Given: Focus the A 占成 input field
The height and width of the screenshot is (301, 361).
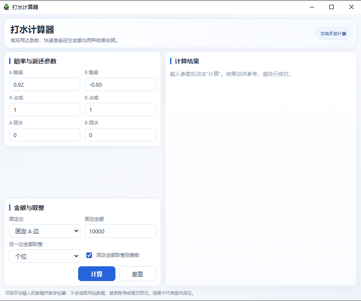Looking at the screenshot, I should pos(45,110).
